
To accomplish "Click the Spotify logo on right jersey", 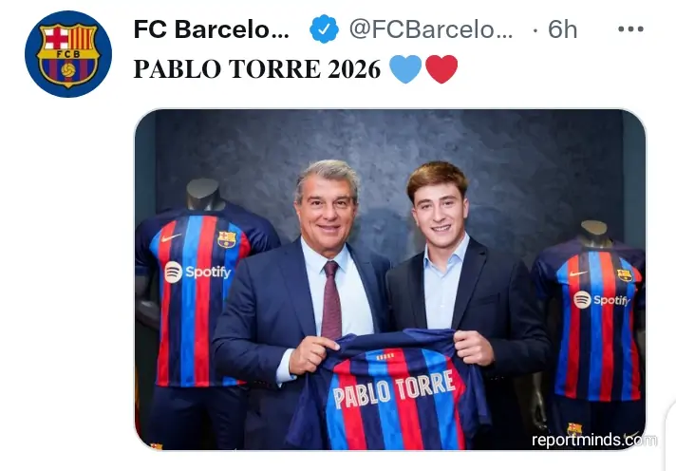I will tap(600, 300).
